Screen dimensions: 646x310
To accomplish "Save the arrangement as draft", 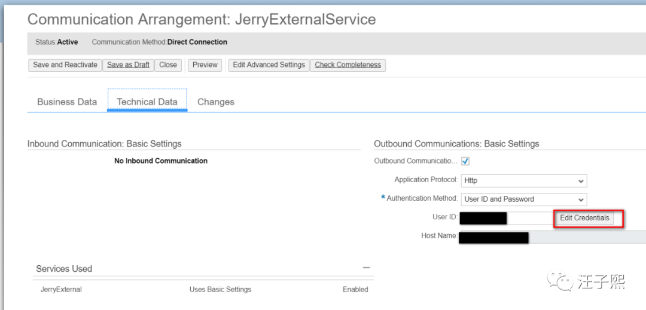I will point(128,65).
